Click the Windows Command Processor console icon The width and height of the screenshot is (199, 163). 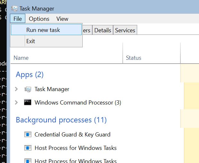pyautogui.click(x=28, y=103)
